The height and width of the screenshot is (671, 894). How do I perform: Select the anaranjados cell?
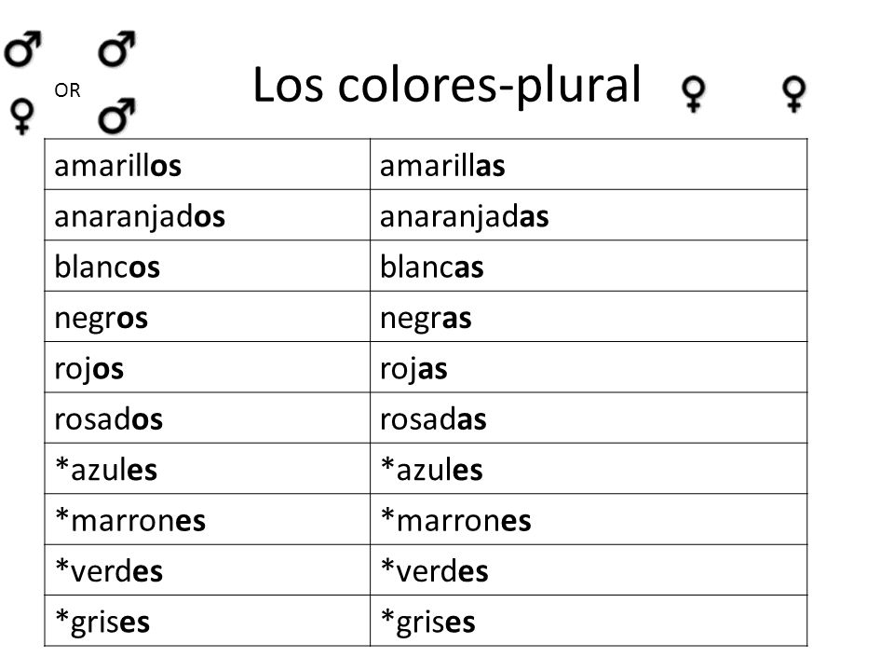(x=208, y=215)
